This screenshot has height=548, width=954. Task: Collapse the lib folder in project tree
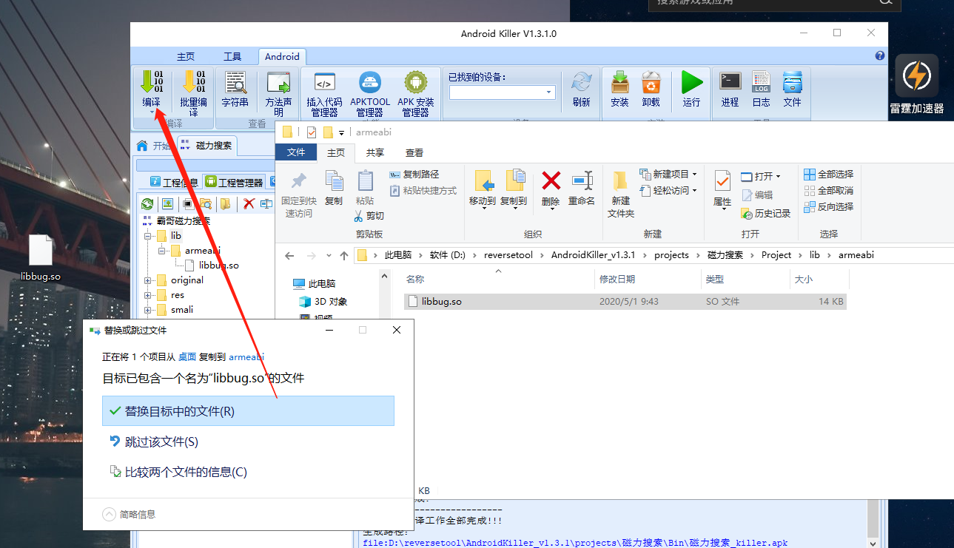click(147, 236)
